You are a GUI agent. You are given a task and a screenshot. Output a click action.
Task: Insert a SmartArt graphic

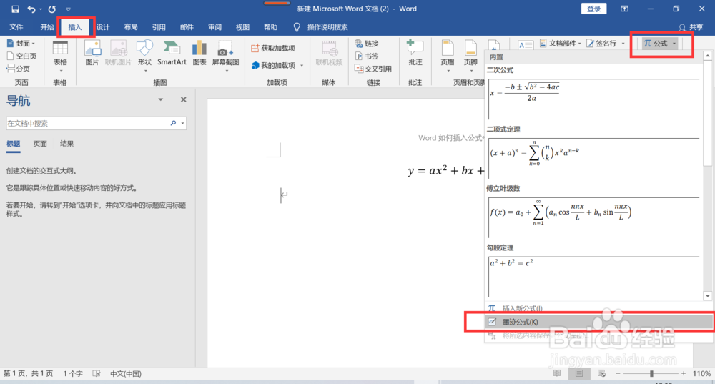tap(172, 53)
